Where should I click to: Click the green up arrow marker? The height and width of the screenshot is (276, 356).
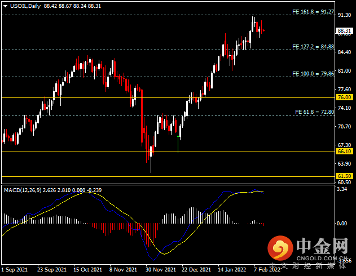(178, 144)
